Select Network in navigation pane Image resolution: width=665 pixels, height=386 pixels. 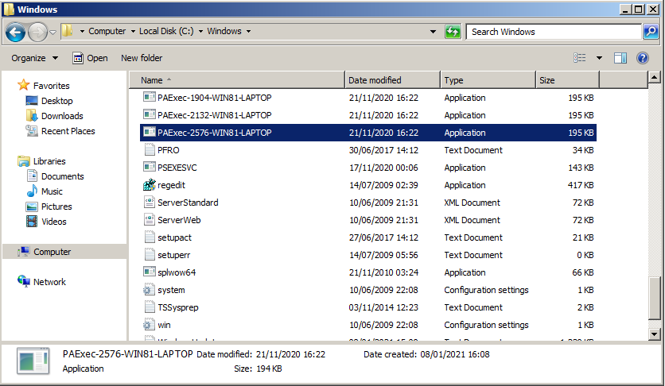(x=49, y=282)
